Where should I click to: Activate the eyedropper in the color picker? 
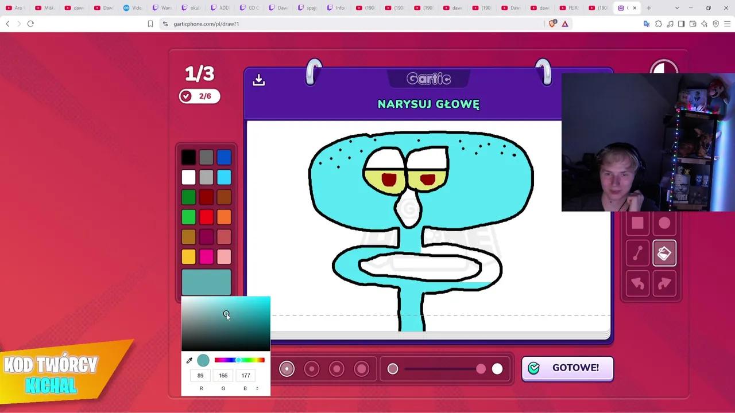pyautogui.click(x=189, y=360)
